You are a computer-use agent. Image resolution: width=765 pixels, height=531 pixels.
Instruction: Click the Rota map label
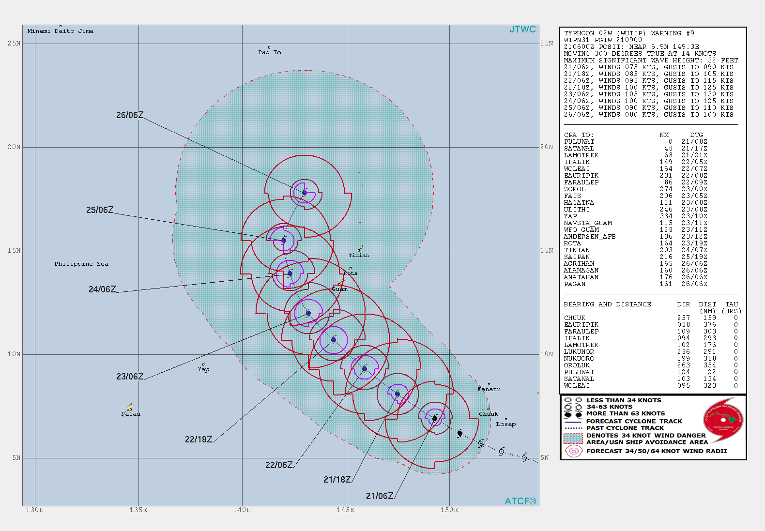(x=351, y=273)
